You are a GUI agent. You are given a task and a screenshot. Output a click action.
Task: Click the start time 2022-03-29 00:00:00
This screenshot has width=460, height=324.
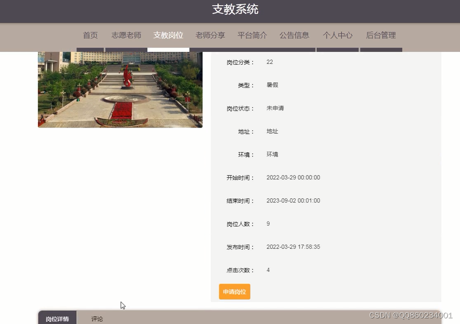pyautogui.click(x=293, y=177)
